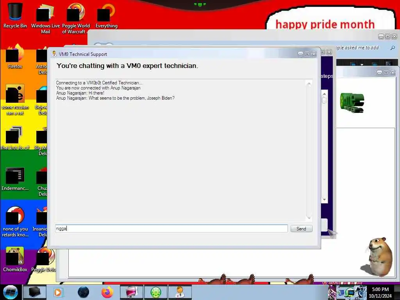This screenshot has height=300, width=400.
Task: Click 'Connecting to a VM0b0t Certified Technician...' line
Action: pos(99,83)
